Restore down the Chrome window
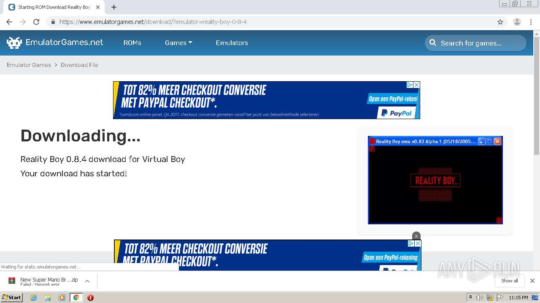The width and height of the screenshot is (540, 303). (x=515, y=4)
